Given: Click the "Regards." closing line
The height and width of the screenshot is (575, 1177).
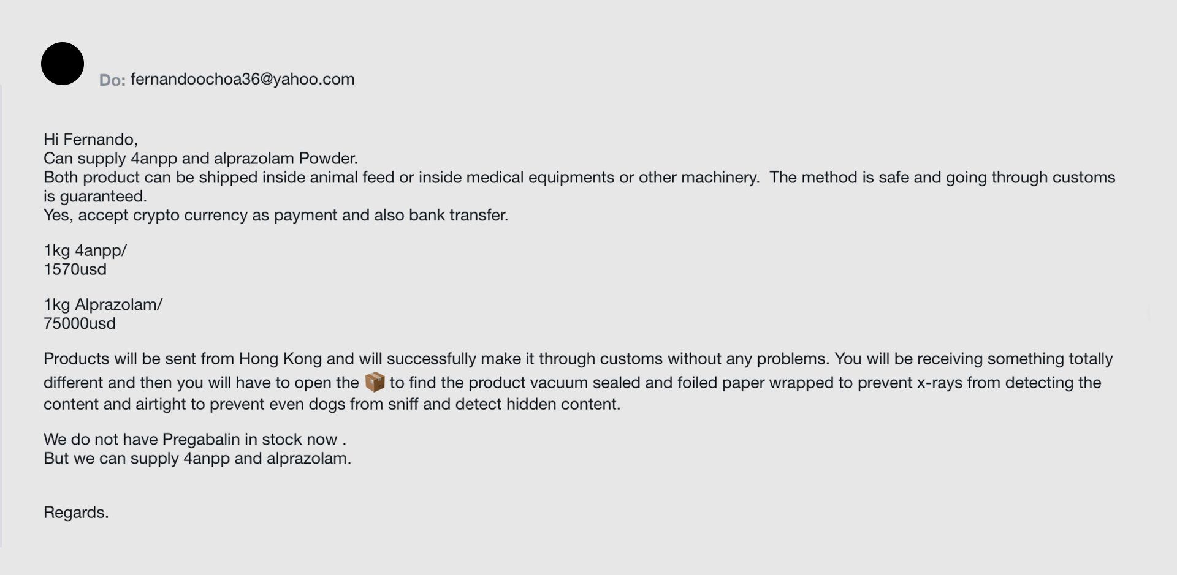Looking at the screenshot, I should 76,513.
